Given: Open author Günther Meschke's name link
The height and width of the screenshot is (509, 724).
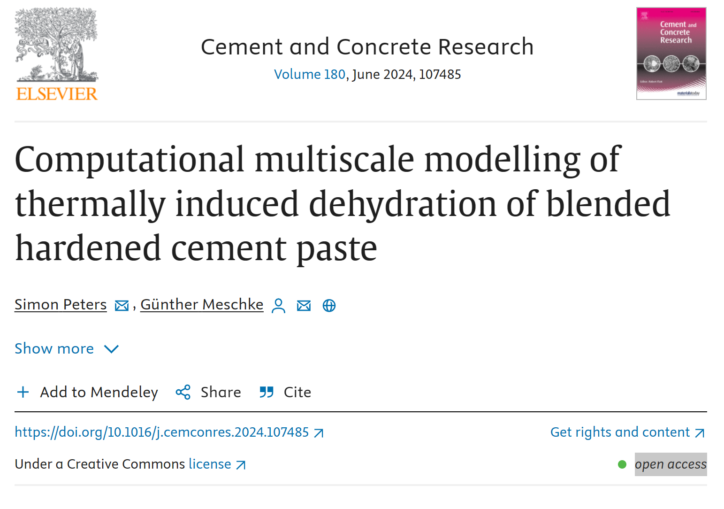Looking at the screenshot, I should 202,304.
